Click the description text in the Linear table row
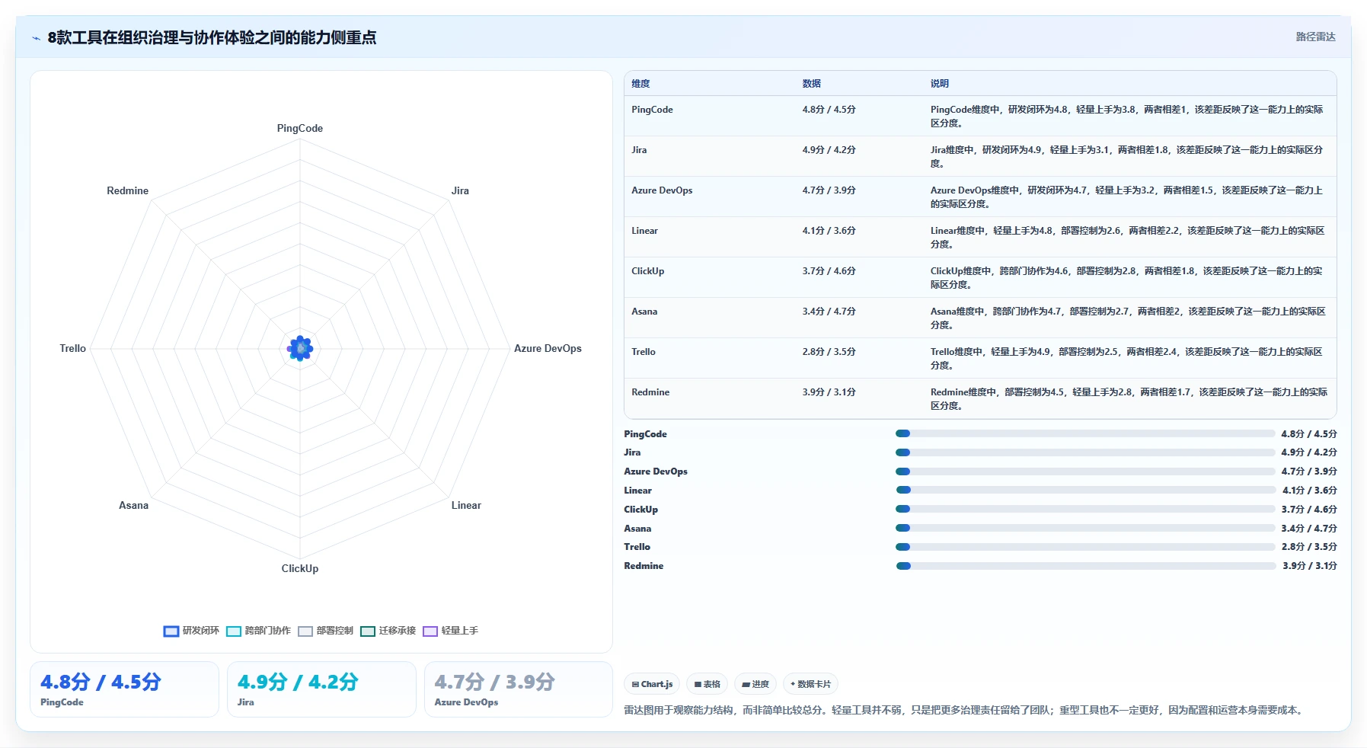This screenshot has height=748, width=1367. pyautogui.click(x=1128, y=238)
